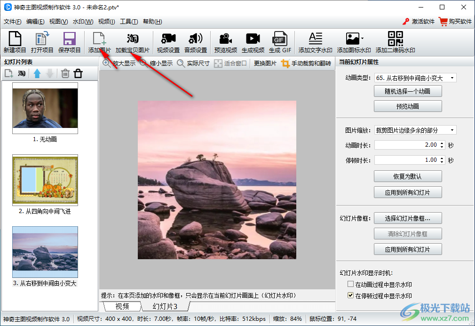The width and height of the screenshot is (475, 326).
Task: Click 应用到所有幻灯片 below 恢复为默认
Action: click(x=408, y=192)
